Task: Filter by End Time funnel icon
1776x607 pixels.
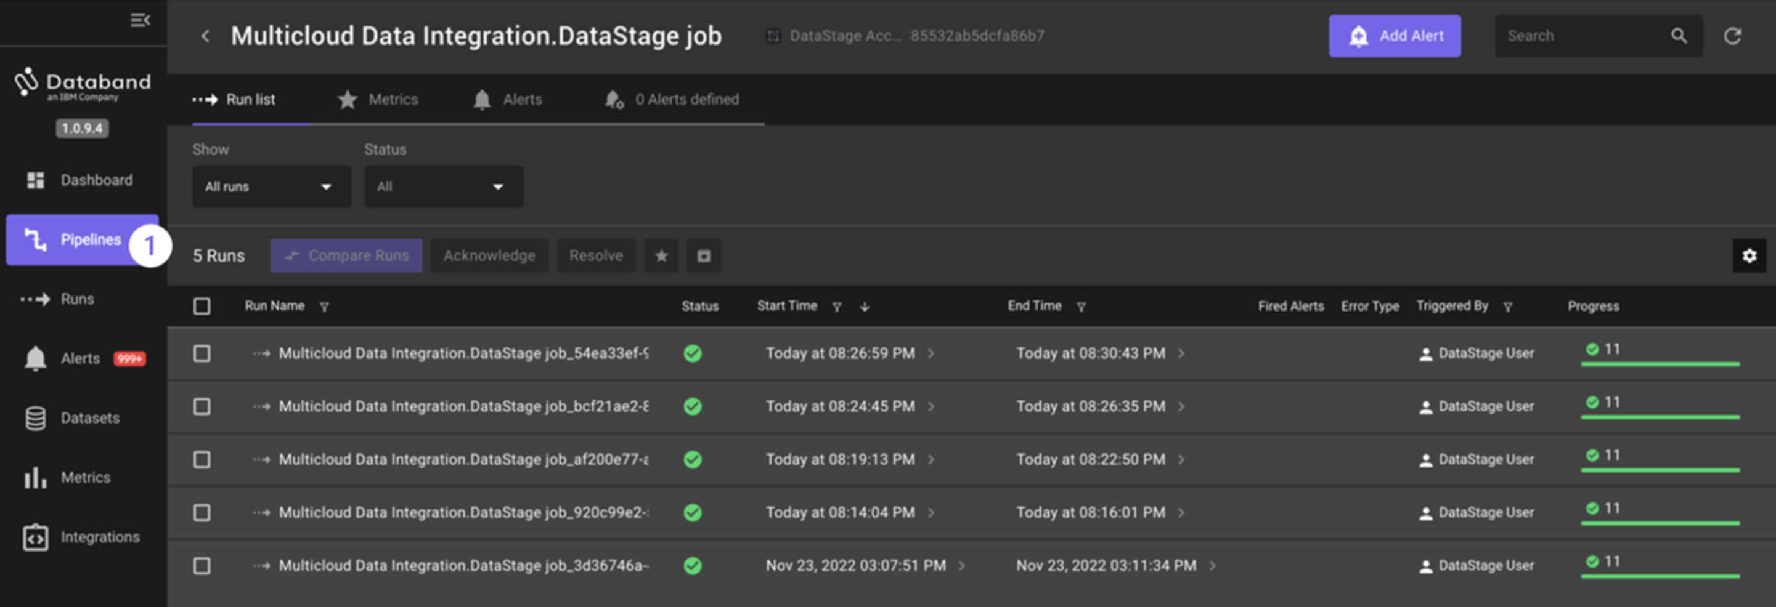Action: 1081,307
